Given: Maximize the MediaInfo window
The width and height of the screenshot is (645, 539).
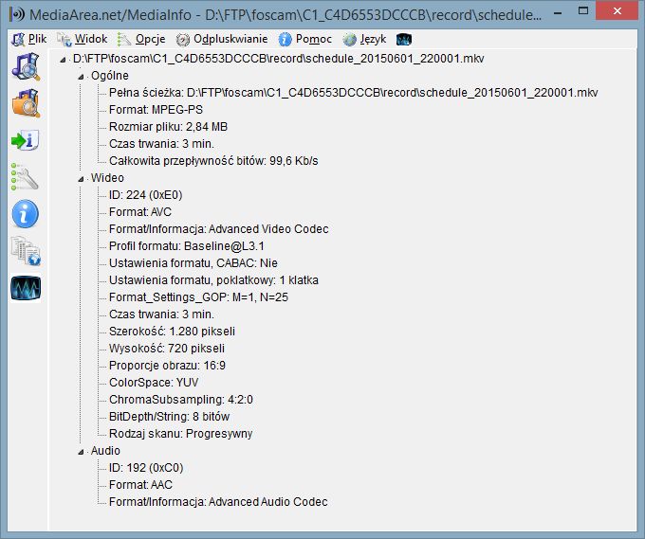Looking at the screenshot, I should [x=583, y=10].
